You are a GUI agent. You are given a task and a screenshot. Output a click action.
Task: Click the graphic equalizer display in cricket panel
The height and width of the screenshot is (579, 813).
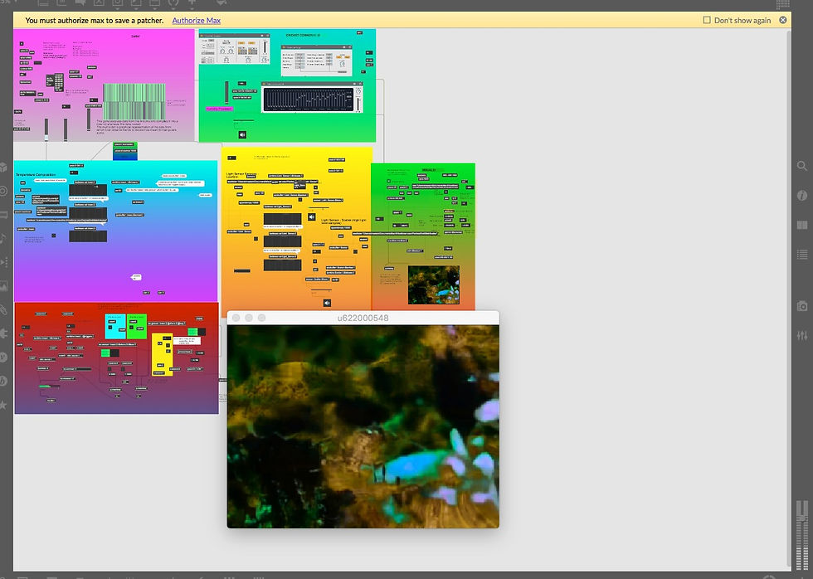pos(309,99)
